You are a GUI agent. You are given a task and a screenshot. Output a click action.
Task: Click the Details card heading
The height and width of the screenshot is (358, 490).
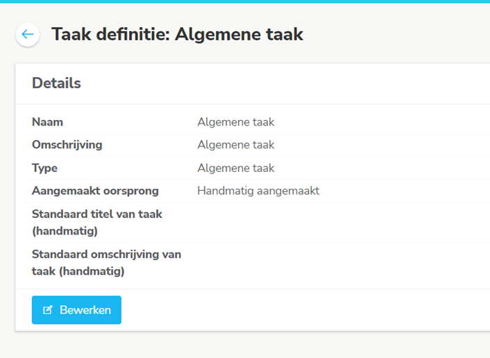(56, 83)
